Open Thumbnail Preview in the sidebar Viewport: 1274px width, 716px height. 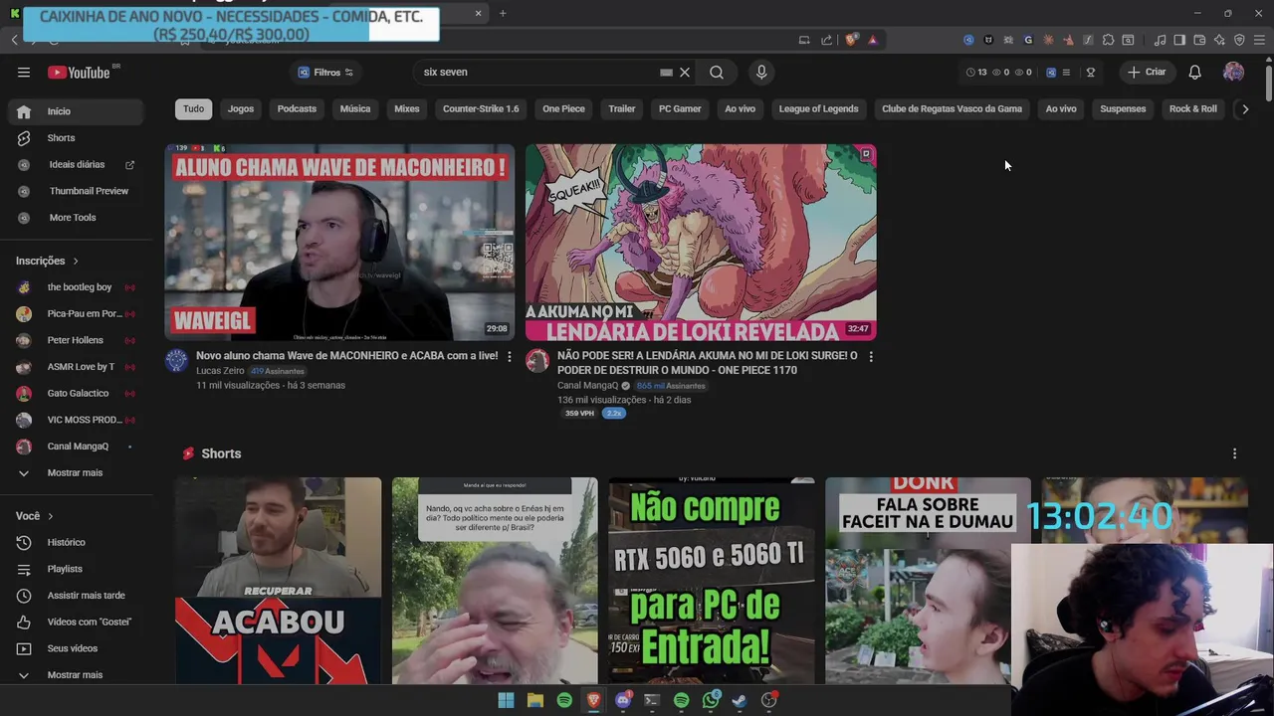[75, 191]
